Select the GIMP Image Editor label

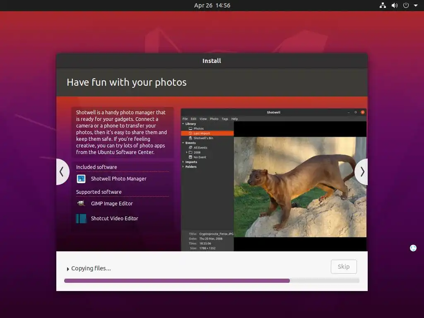coord(112,204)
